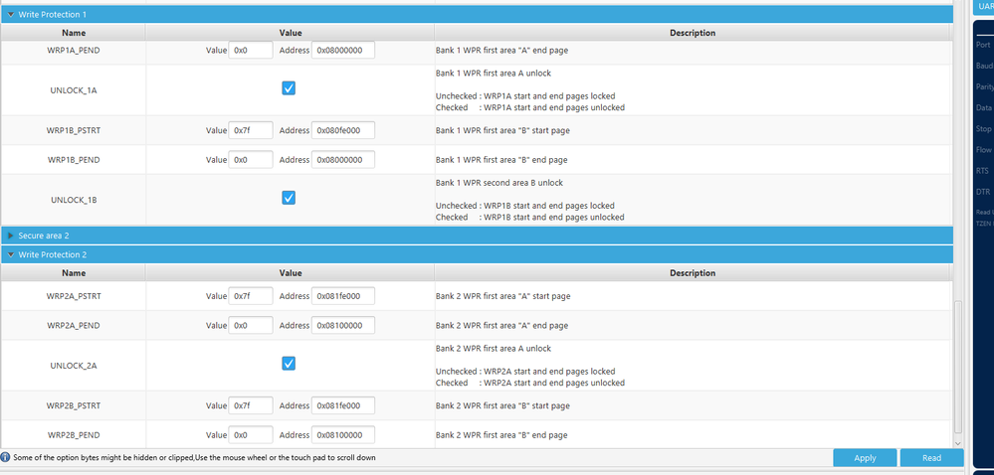Click the WRP2B_PSTRT Address field
Image resolution: width=994 pixels, height=475 pixels.
[343, 405]
